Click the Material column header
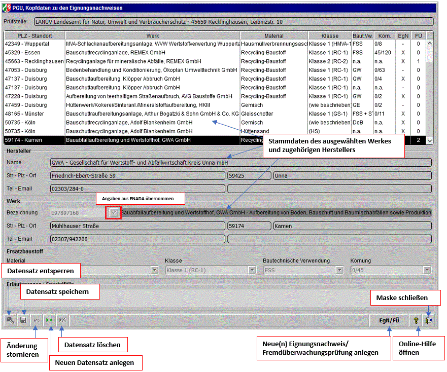Viewport: 447px width, 372px height. point(274,36)
